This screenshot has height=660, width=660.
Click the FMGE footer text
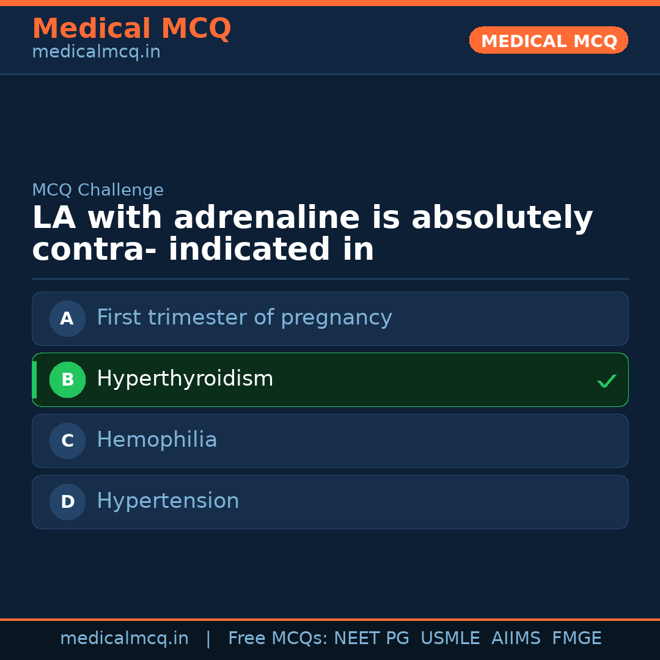click(x=577, y=639)
